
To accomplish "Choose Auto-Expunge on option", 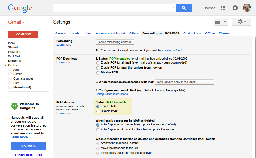I will click(98, 125).
